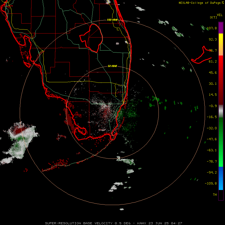Click the 45.6 velocity scale value

pyautogui.click(x=213, y=72)
